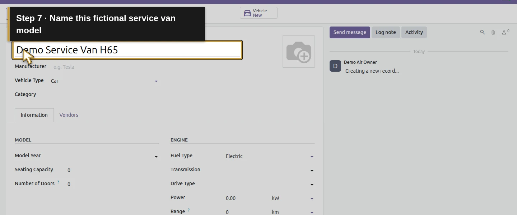Viewport: 517px width, 215px height.
Task: Upload a vehicle image via camera placeholder
Action: (299, 52)
